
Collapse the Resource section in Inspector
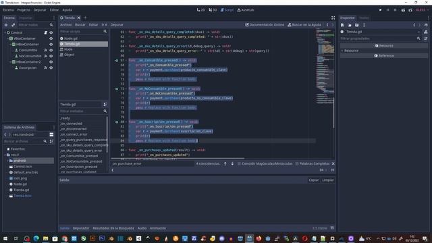342,51
